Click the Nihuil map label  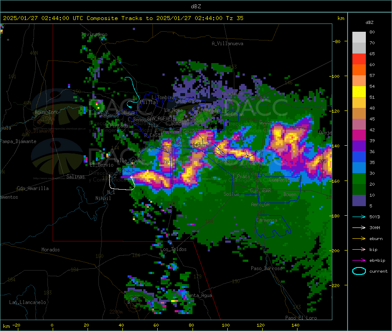(x=103, y=198)
